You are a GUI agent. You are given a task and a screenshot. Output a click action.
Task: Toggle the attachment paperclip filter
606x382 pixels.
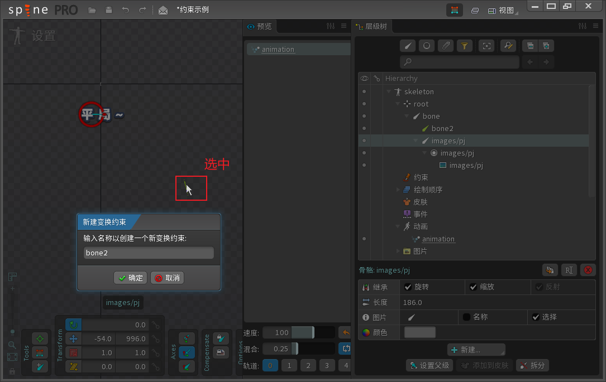pyautogui.click(x=446, y=46)
